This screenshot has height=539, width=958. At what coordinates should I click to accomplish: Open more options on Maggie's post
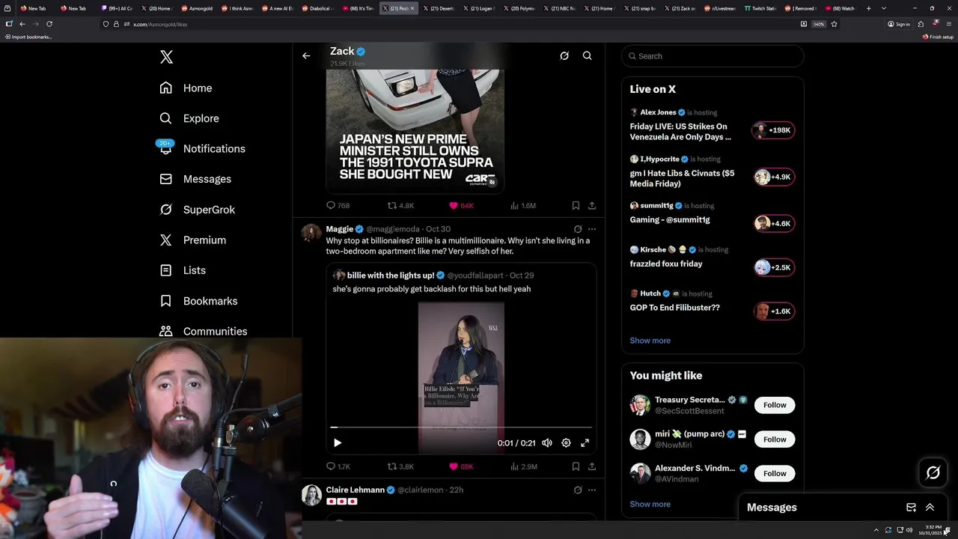click(592, 229)
